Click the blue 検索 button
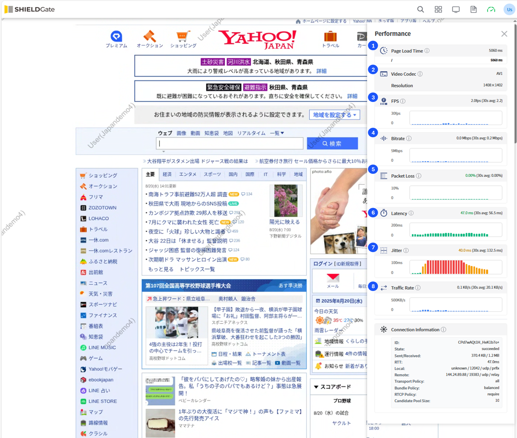The width and height of the screenshot is (517, 438). coord(332,143)
